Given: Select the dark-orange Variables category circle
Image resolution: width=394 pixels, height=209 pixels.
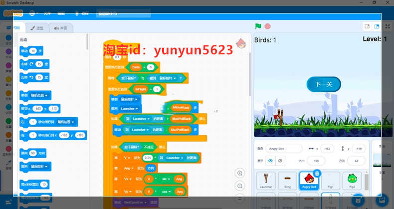Looking at the screenshot, I should point(8,135).
